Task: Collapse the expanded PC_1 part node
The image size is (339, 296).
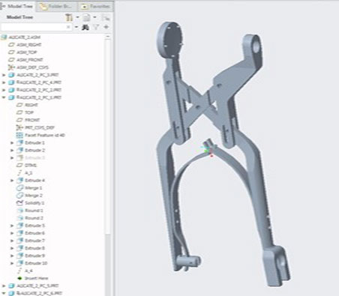Action: [4, 97]
